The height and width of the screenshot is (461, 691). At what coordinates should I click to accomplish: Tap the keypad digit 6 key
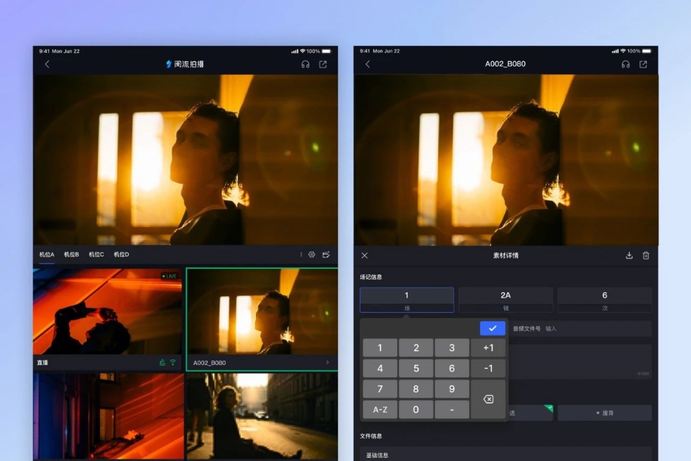coord(452,368)
